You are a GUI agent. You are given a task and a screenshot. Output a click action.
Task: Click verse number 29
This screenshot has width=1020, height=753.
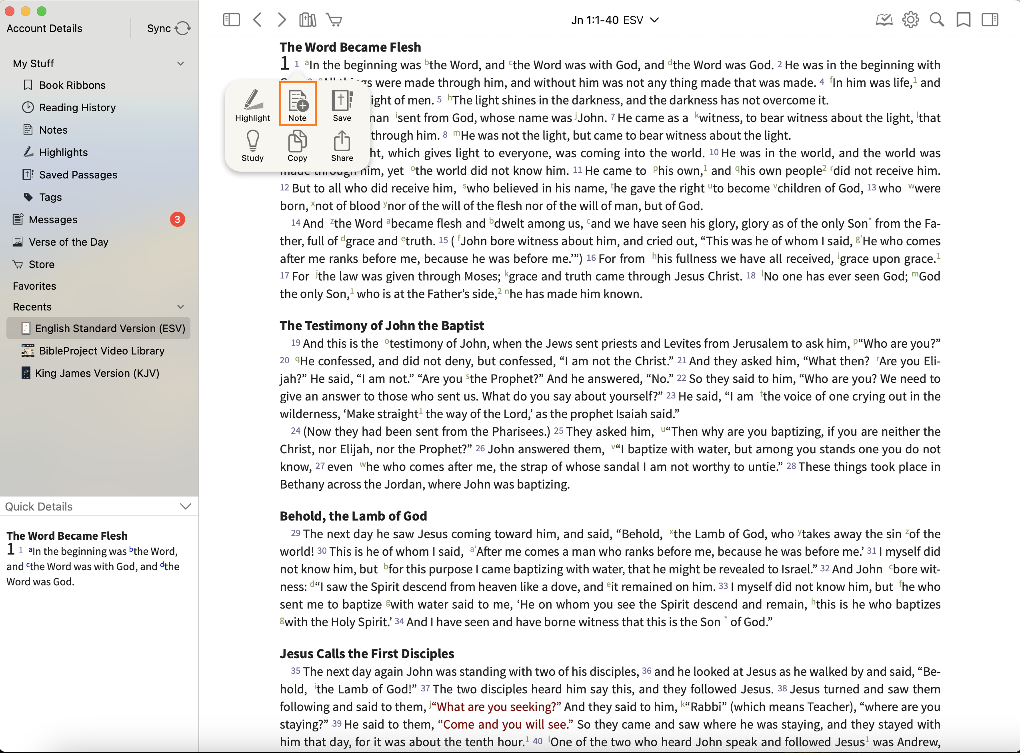[x=296, y=533]
